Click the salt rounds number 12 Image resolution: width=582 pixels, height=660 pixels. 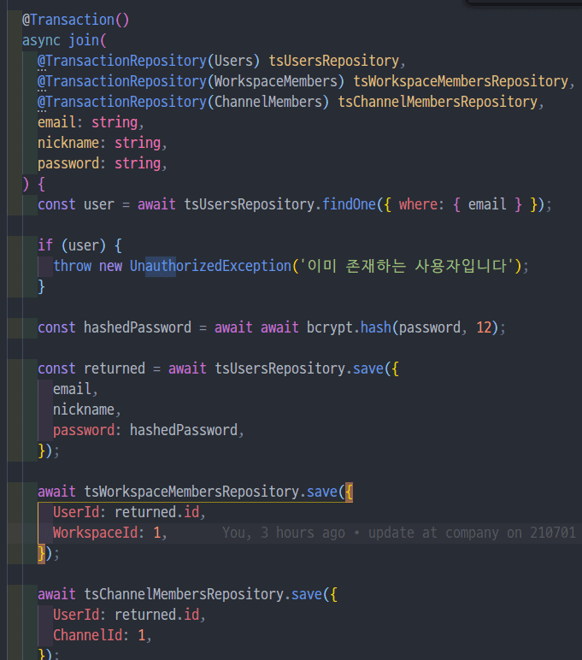tap(484, 327)
